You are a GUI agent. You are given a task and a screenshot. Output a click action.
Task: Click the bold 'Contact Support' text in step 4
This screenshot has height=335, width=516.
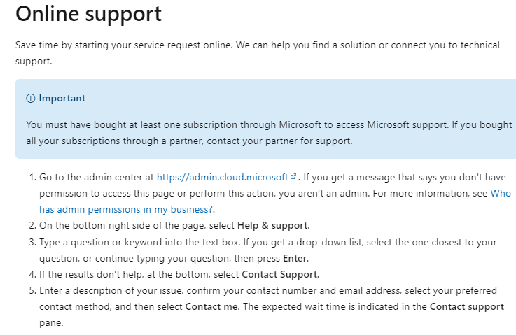277,274
